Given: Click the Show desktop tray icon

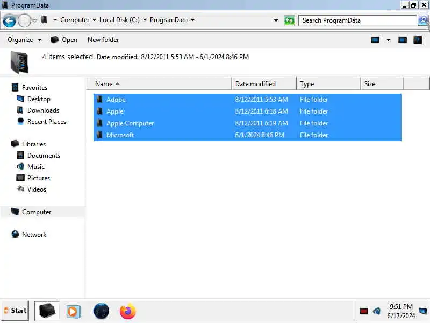Looking at the screenshot, I should coord(423,311).
